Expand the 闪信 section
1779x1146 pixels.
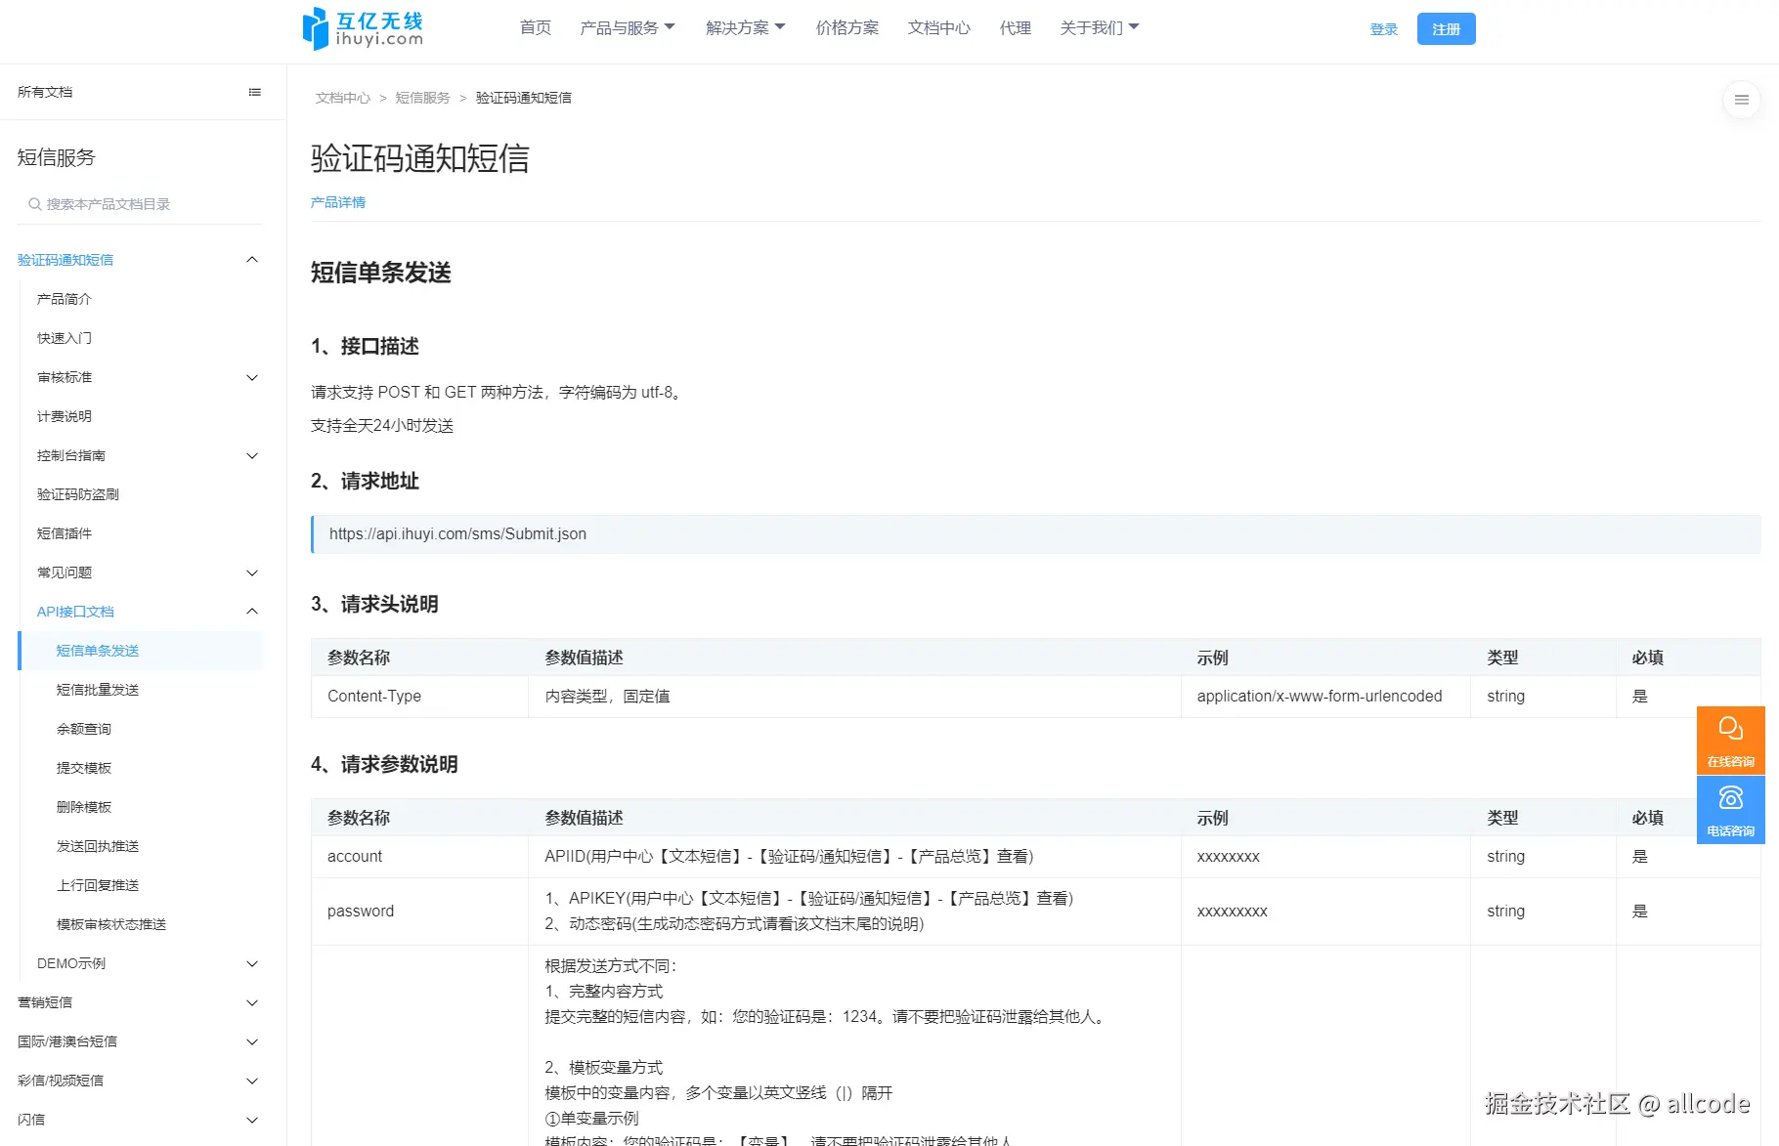(252, 1120)
